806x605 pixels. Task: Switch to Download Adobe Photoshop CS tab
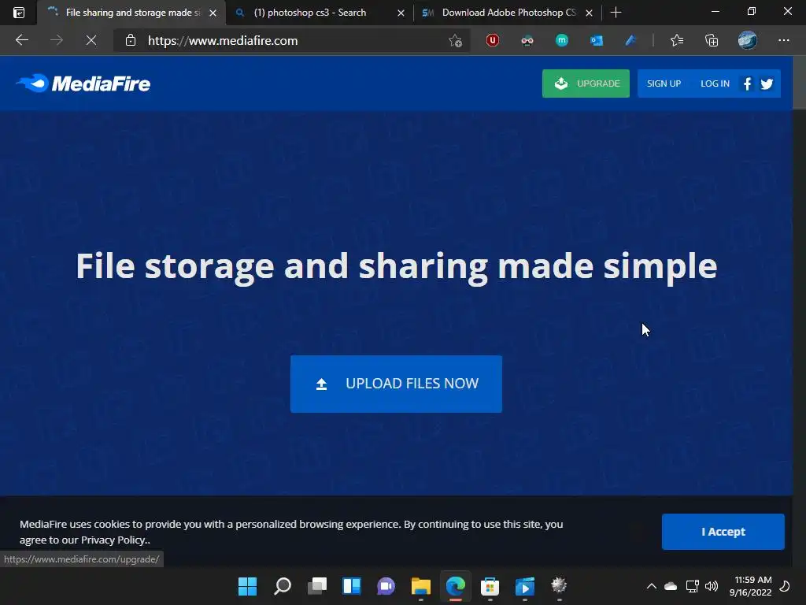[509, 13]
